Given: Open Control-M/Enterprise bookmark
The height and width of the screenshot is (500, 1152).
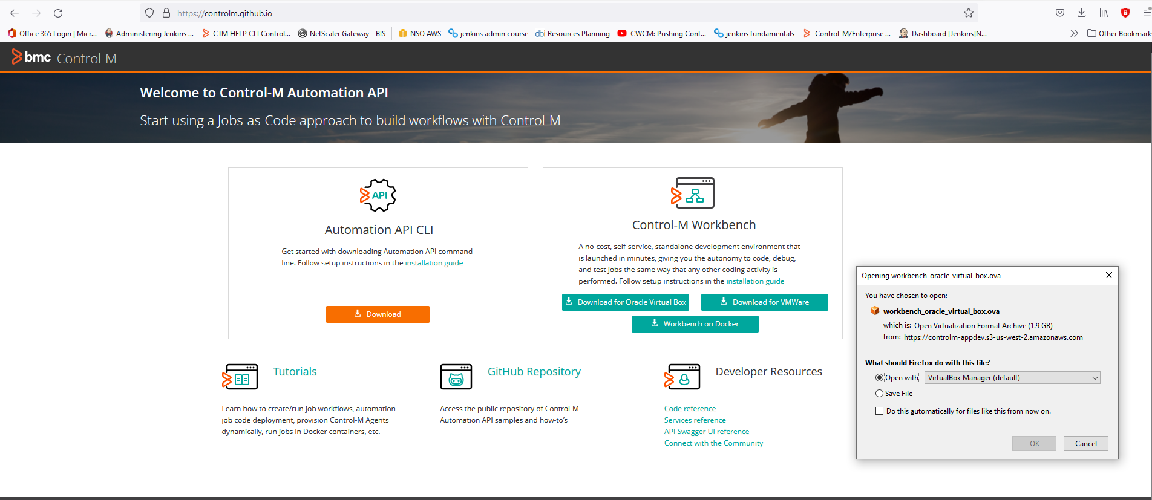Looking at the screenshot, I should 846,33.
